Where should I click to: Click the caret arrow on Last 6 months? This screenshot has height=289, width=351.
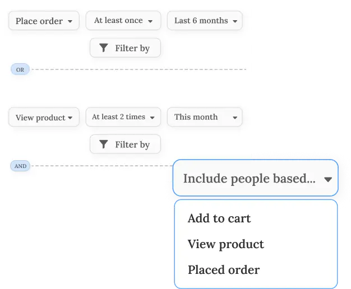click(235, 21)
